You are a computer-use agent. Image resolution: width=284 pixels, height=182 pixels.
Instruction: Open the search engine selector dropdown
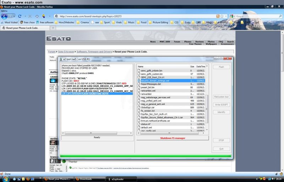tap(232, 16)
